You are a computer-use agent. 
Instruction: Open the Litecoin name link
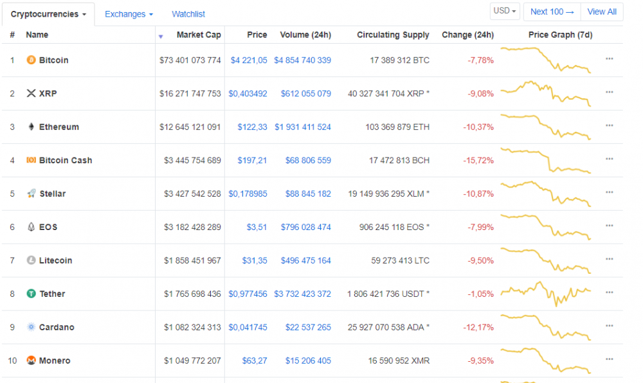coord(55,260)
